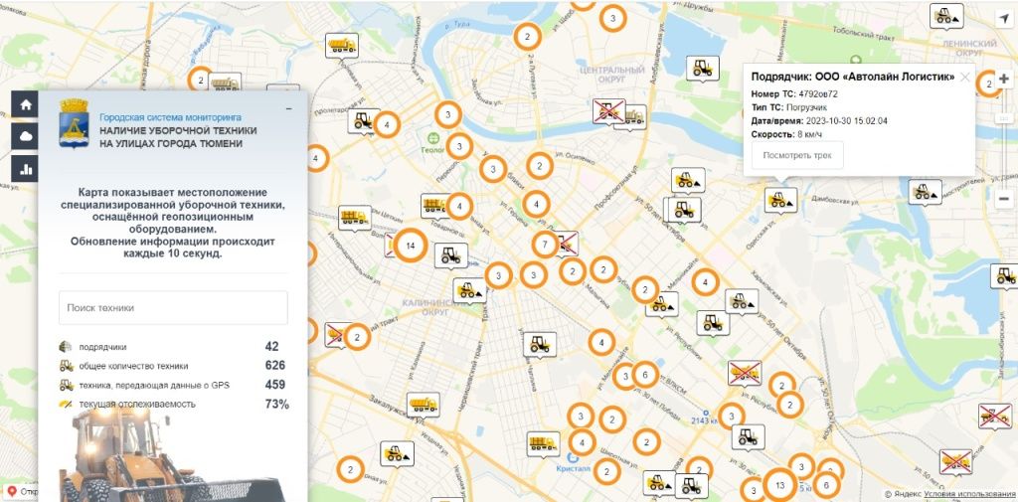Close the contractor info popup
The height and width of the screenshot is (502, 1018).
point(964,77)
